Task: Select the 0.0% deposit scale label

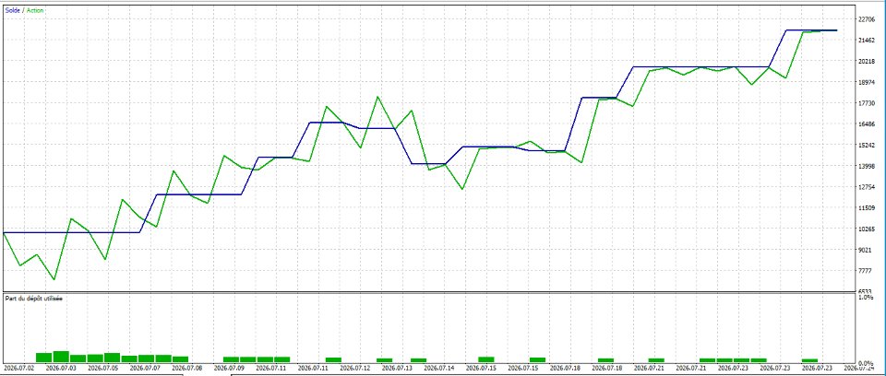Action: [866, 363]
